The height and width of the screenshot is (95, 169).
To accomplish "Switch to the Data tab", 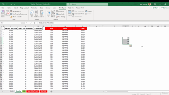I will pos(41,8).
